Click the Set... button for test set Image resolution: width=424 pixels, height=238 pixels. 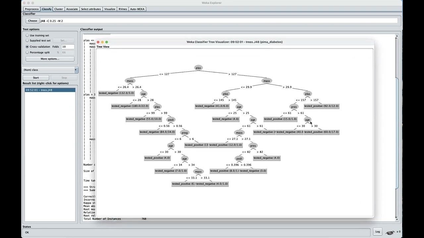click(63, 41)
